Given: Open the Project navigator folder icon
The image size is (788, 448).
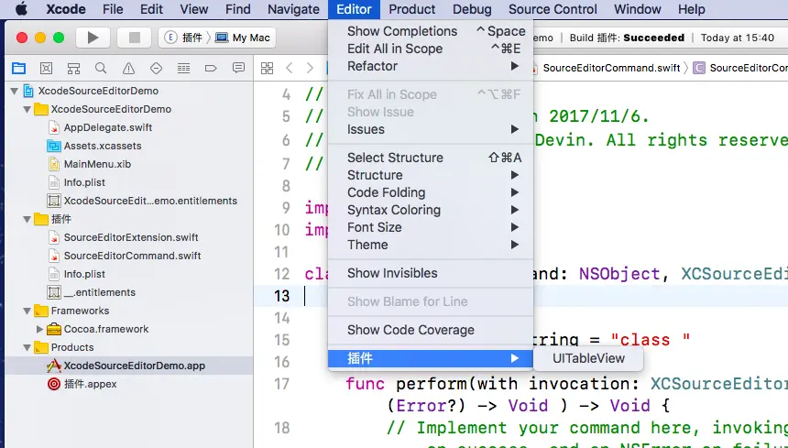Looking at the screenshot, I should (18, 68).
